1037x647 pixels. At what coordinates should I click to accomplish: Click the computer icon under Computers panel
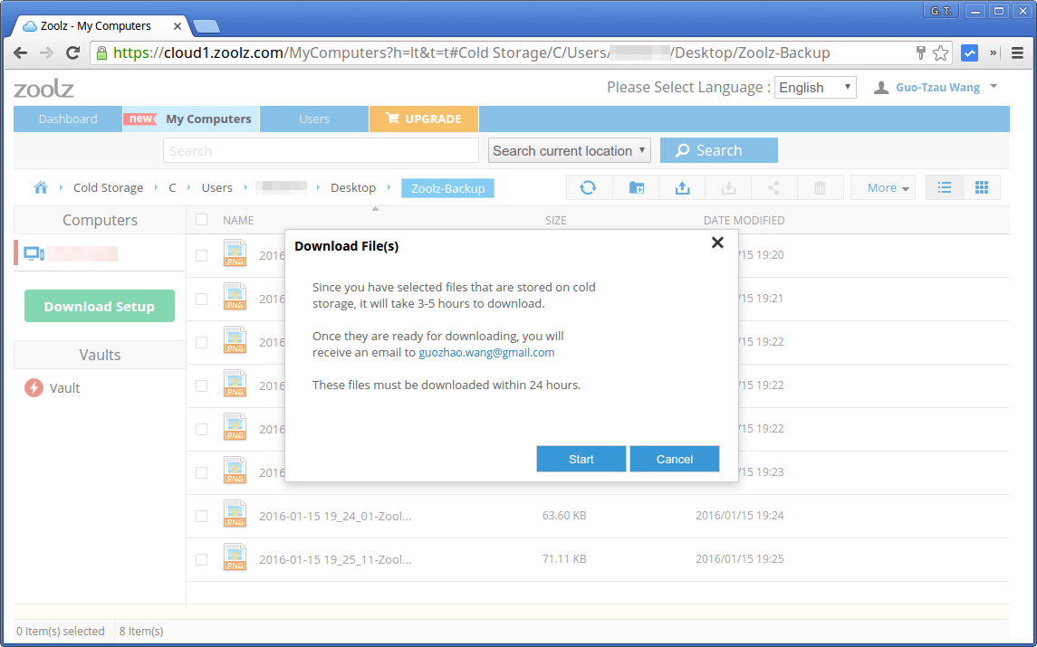point(34,253)
